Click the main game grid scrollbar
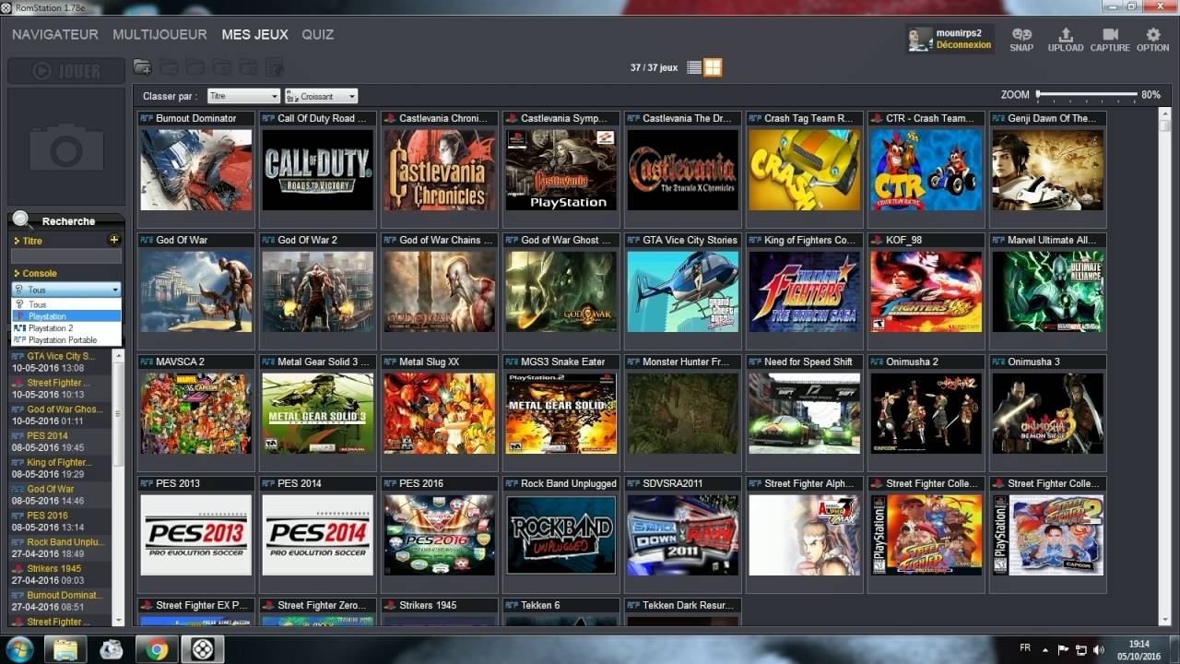 click(x=1164, y=366)
